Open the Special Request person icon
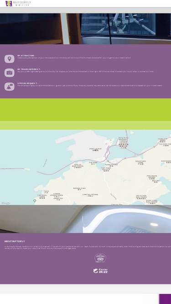Viewport: 171px width, 304px height. click(x=10, y=87)
